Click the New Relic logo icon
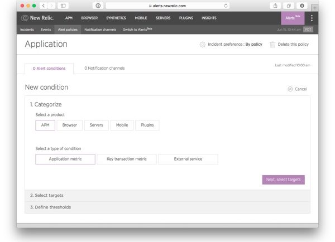Screen dimensions: 335x242 click(25, 18)
